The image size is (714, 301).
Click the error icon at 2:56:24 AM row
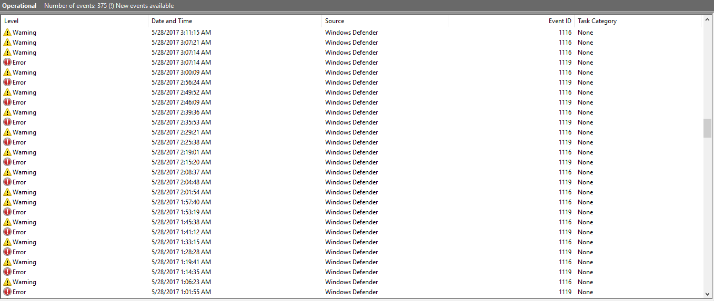click(x=7, y=82)
